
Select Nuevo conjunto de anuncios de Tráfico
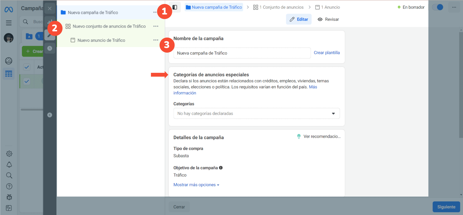coord(109,26)
